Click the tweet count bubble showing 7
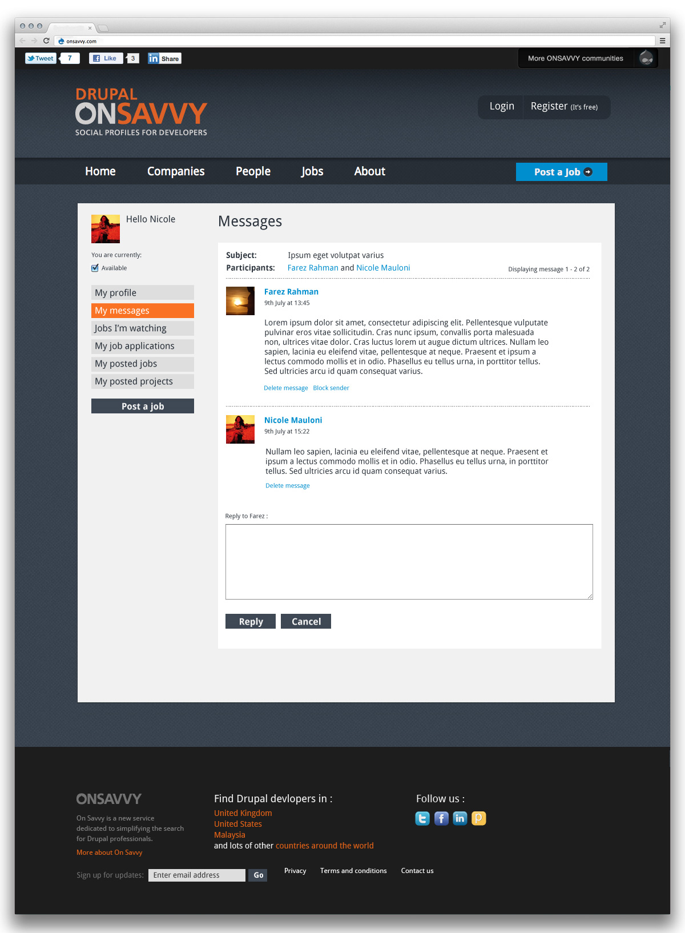Viewport: 685px width, 933px height. pyautogui.click(x=70, y=58)
